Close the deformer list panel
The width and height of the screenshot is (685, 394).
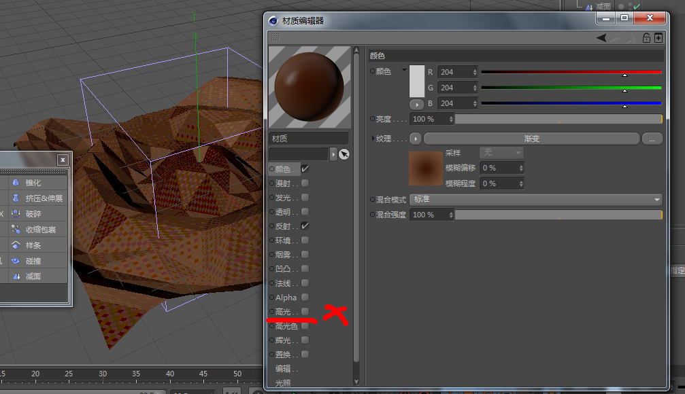point(63,160)
